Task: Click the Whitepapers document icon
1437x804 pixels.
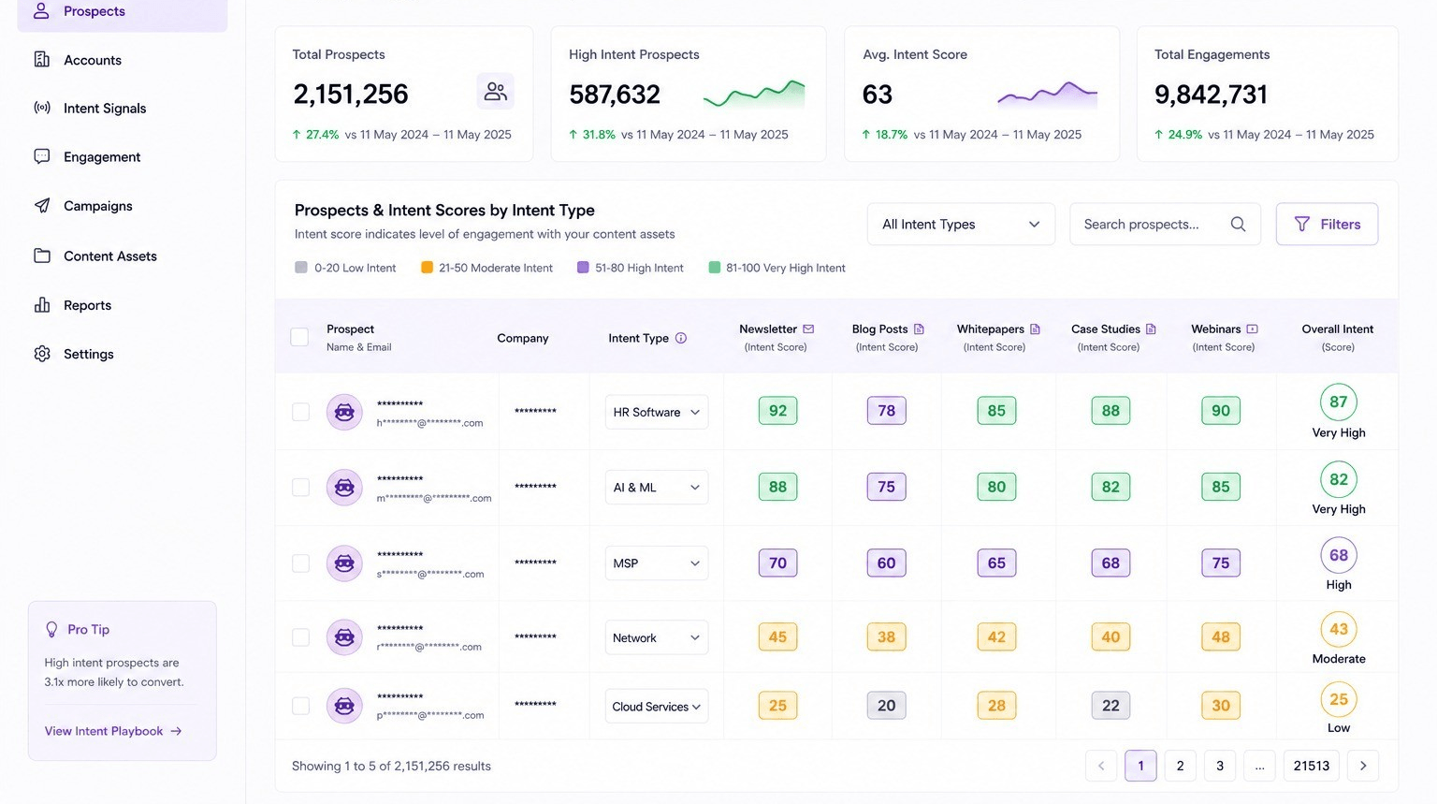Action: click(1035, 329)
